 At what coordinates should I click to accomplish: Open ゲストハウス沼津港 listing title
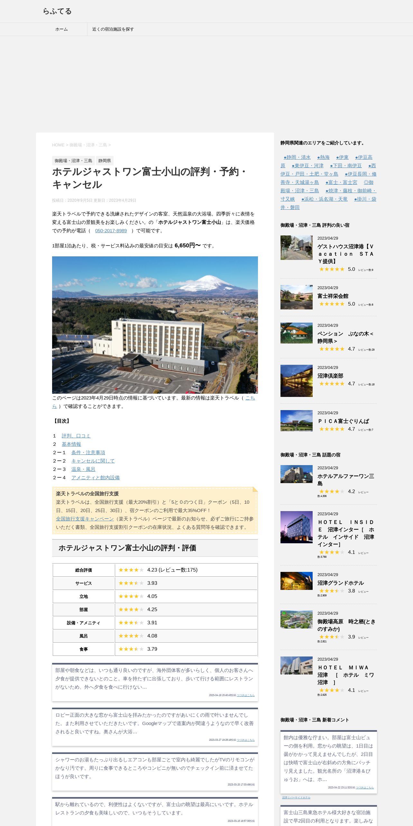346,254
